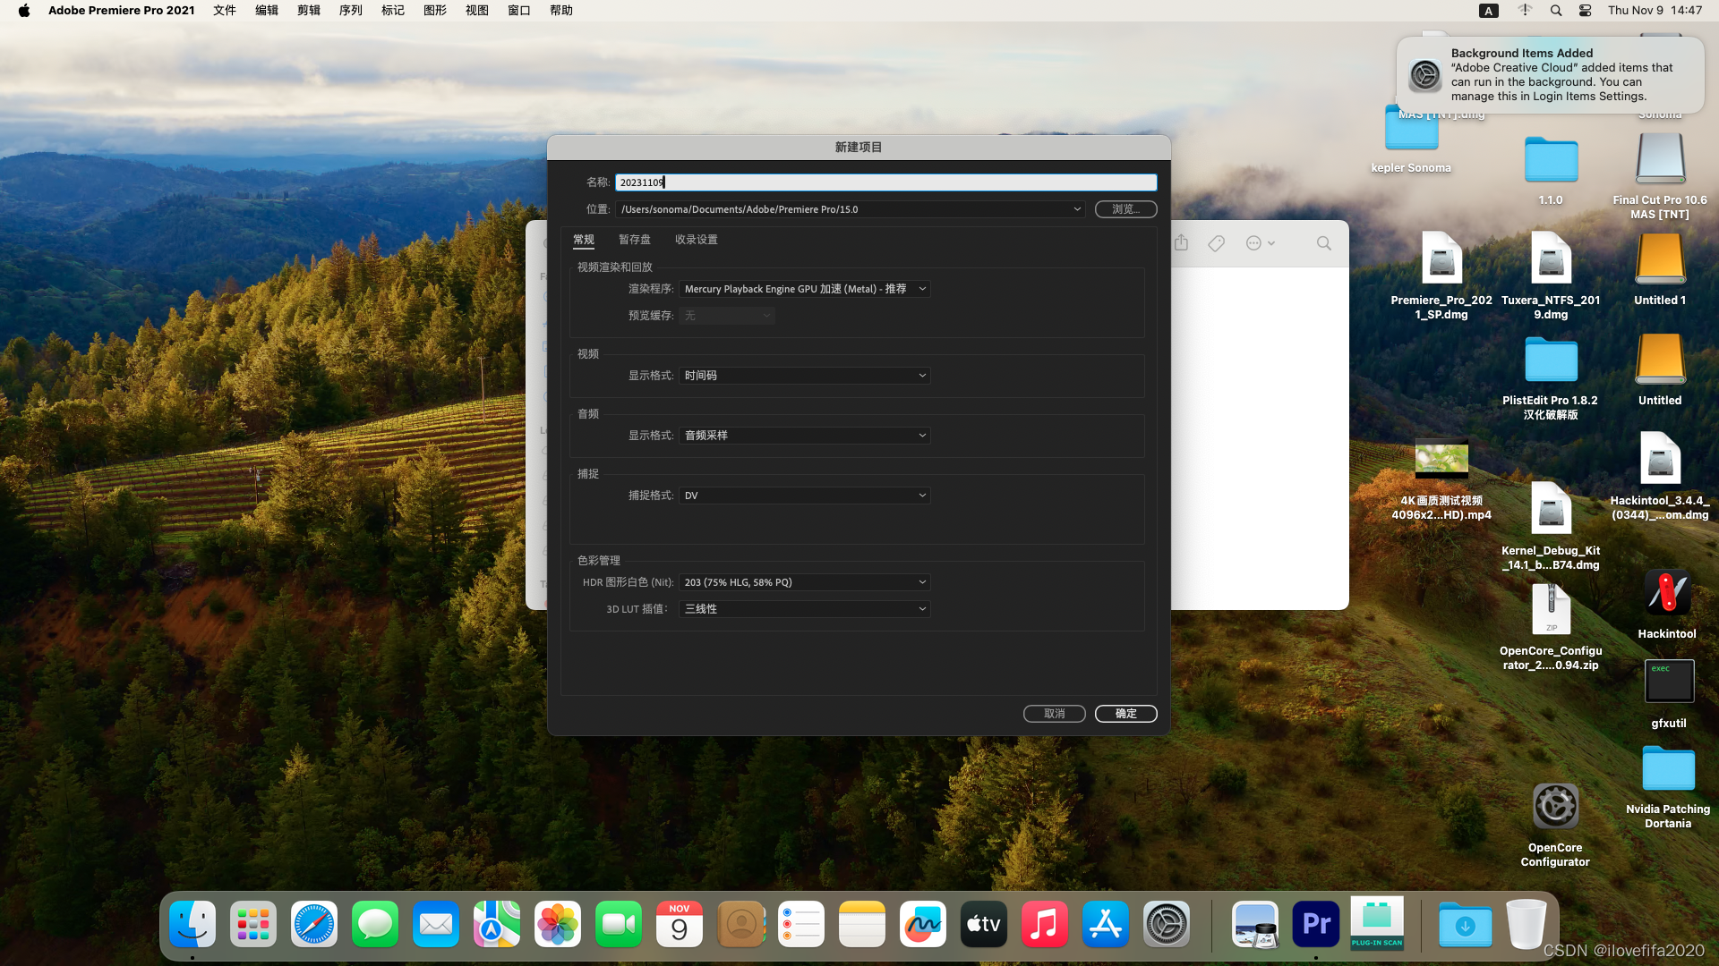Image resolution: width=1719 pixels, height=966 pixels.
Task: Open the 三线性 3D LUT interpolation dropdown
Action: pos(804,609)
